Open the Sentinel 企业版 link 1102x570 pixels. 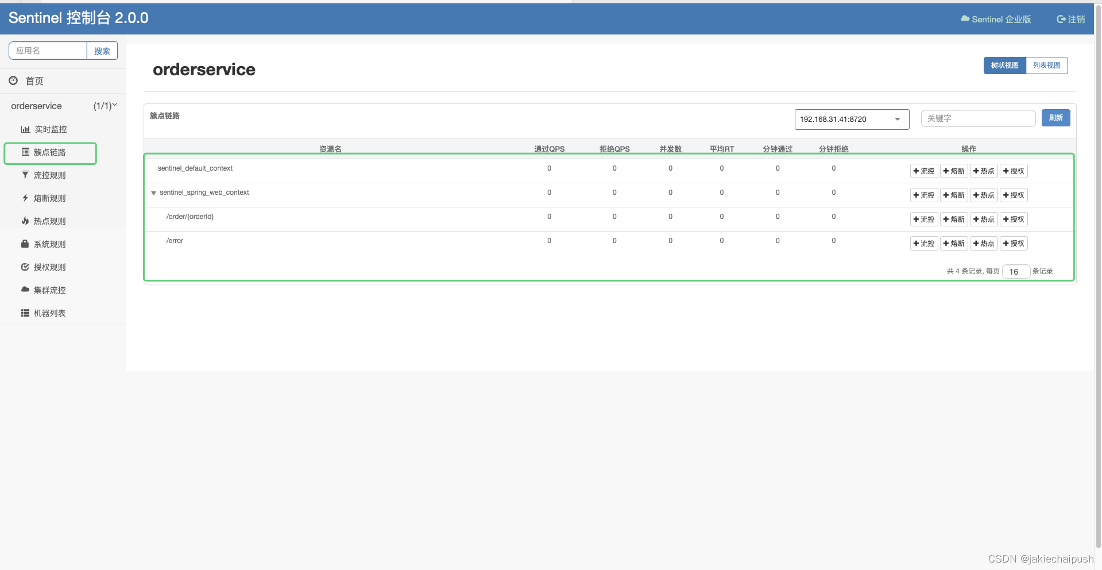click(x=996, y=19)
